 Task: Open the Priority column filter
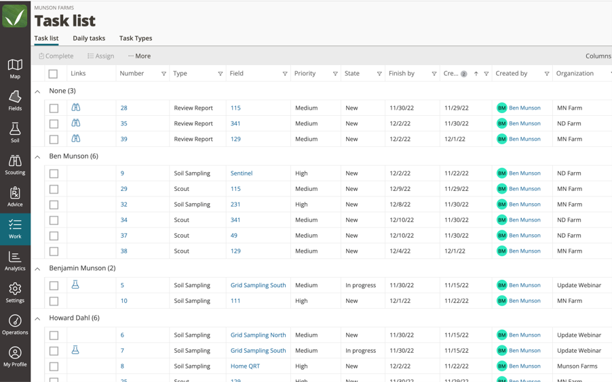tap(335, 74)
